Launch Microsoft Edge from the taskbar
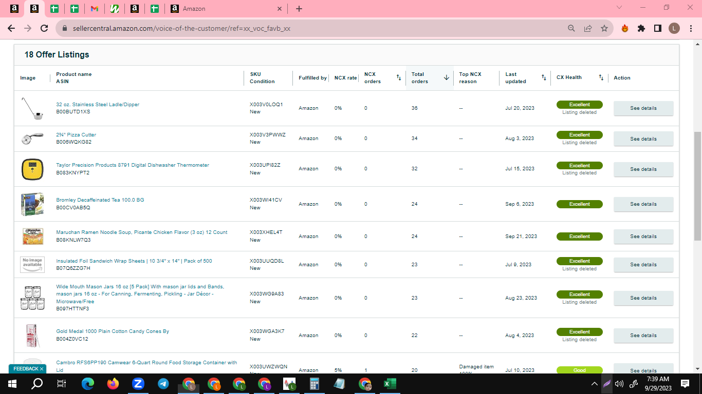 88,384
